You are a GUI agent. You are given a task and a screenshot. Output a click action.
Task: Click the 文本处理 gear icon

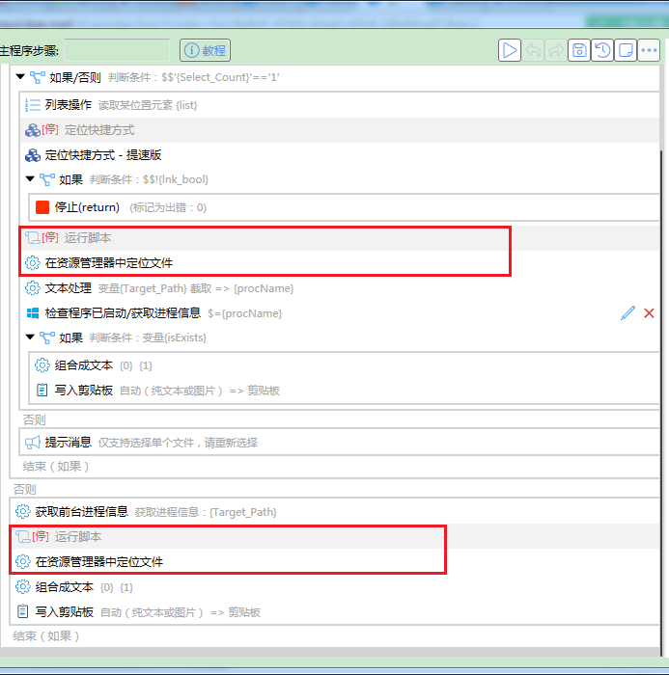click(32, 288)
